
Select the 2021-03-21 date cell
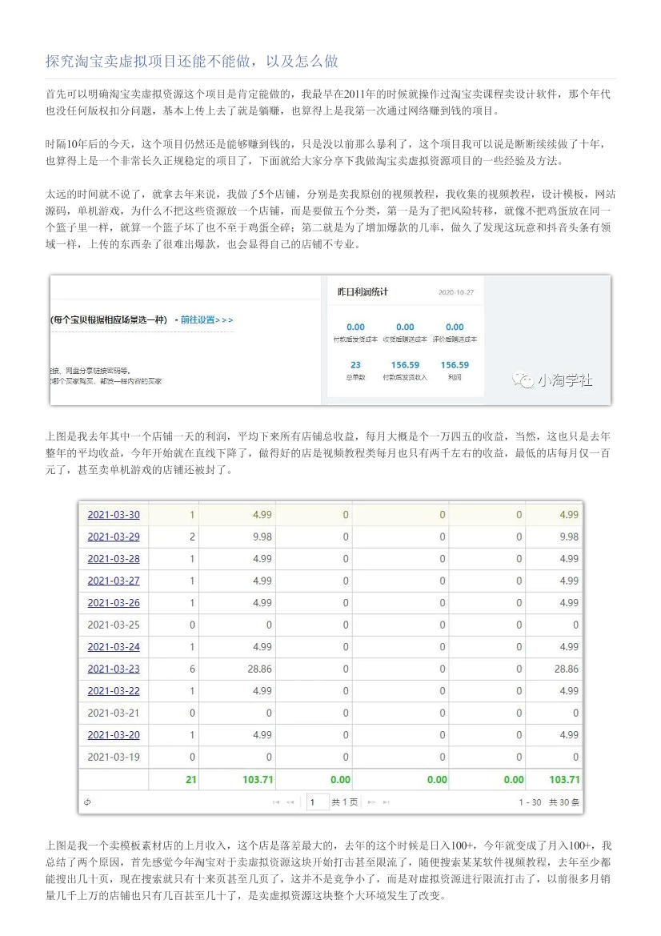coord(114,713)
